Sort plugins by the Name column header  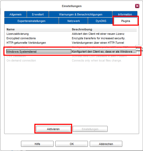point(39,29)
